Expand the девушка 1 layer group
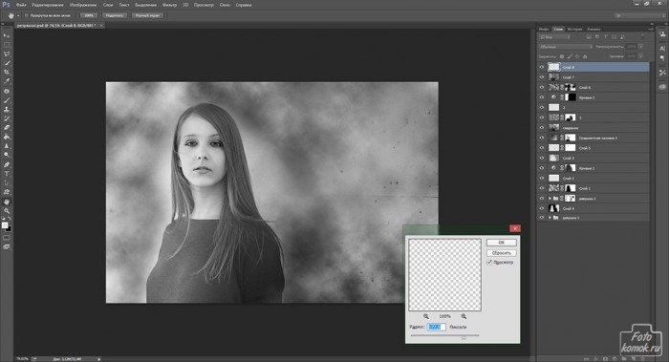Image resolution: width=669 pixels, height=362 pixels. click(x=550, y=218)
